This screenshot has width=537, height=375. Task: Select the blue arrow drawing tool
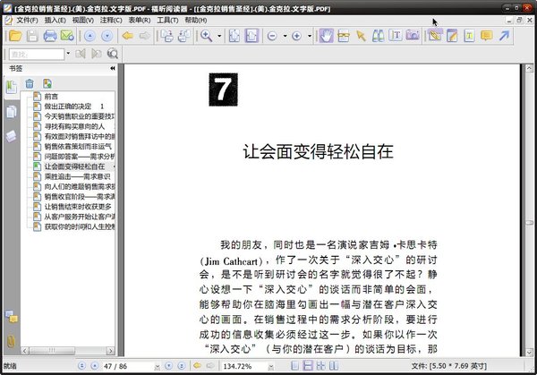pos(504,36)
